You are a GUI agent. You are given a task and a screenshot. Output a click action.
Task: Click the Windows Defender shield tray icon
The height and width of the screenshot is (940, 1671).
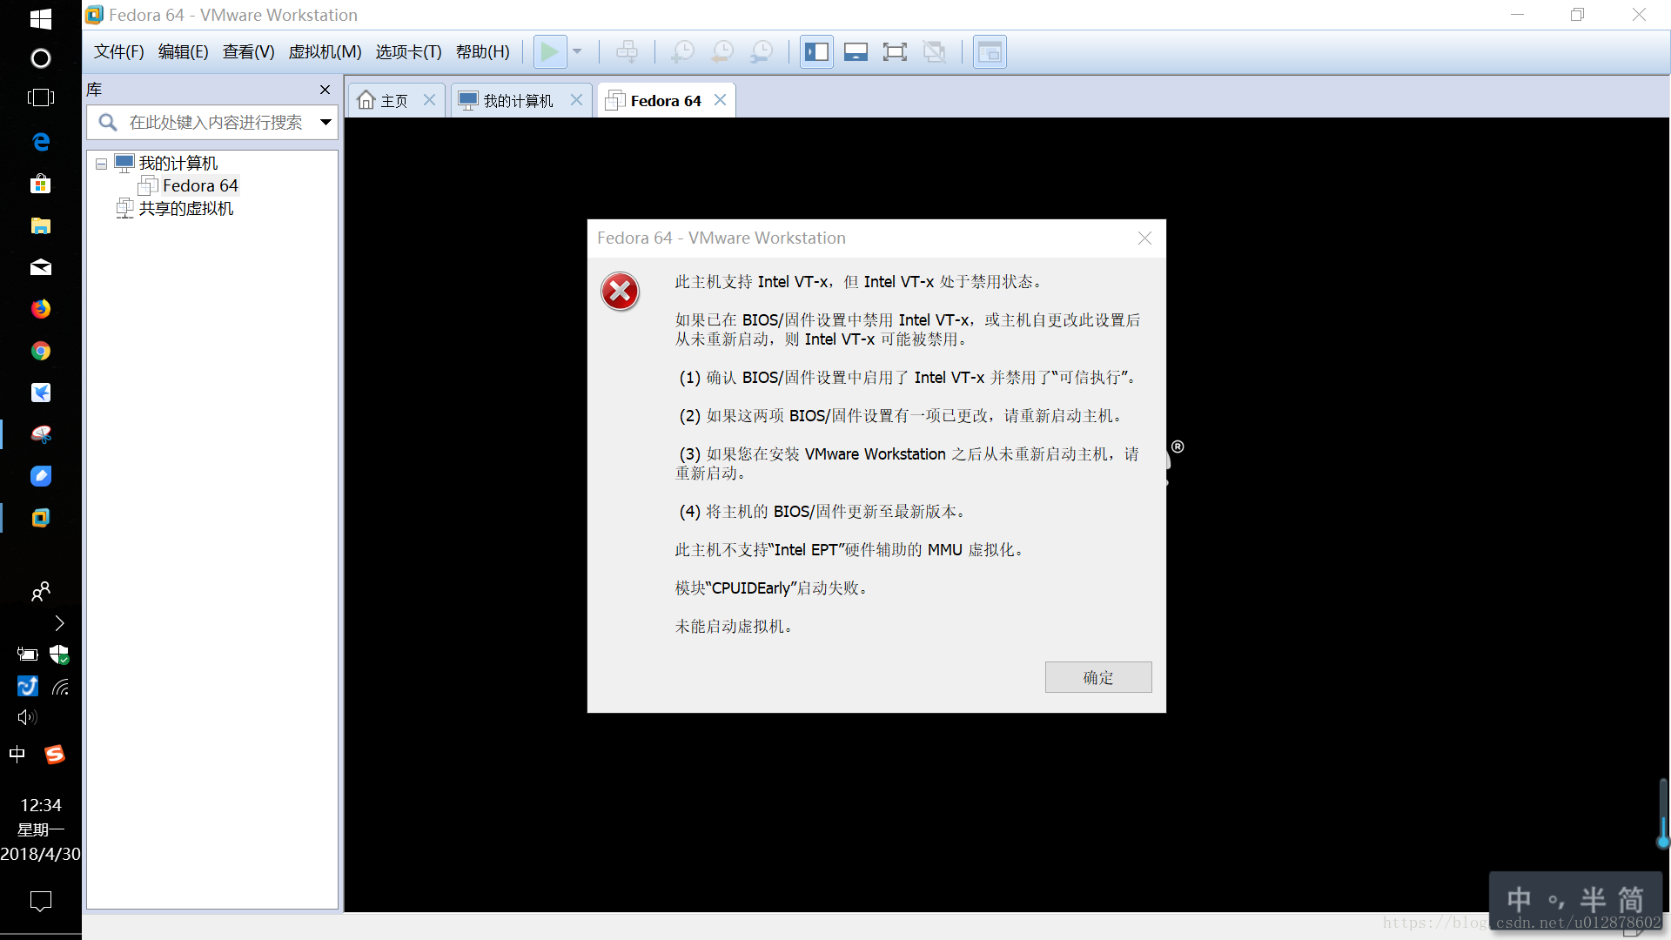59,655
